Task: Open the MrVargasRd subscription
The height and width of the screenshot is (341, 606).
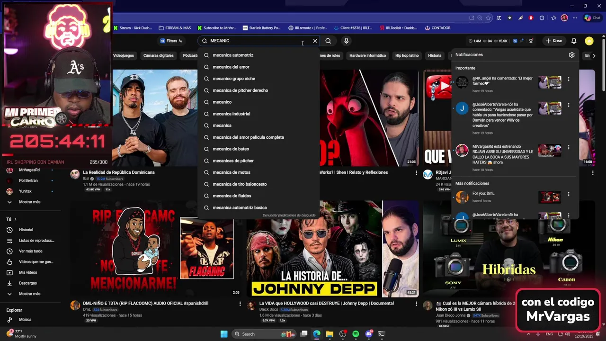Action: tap(30, 170)
